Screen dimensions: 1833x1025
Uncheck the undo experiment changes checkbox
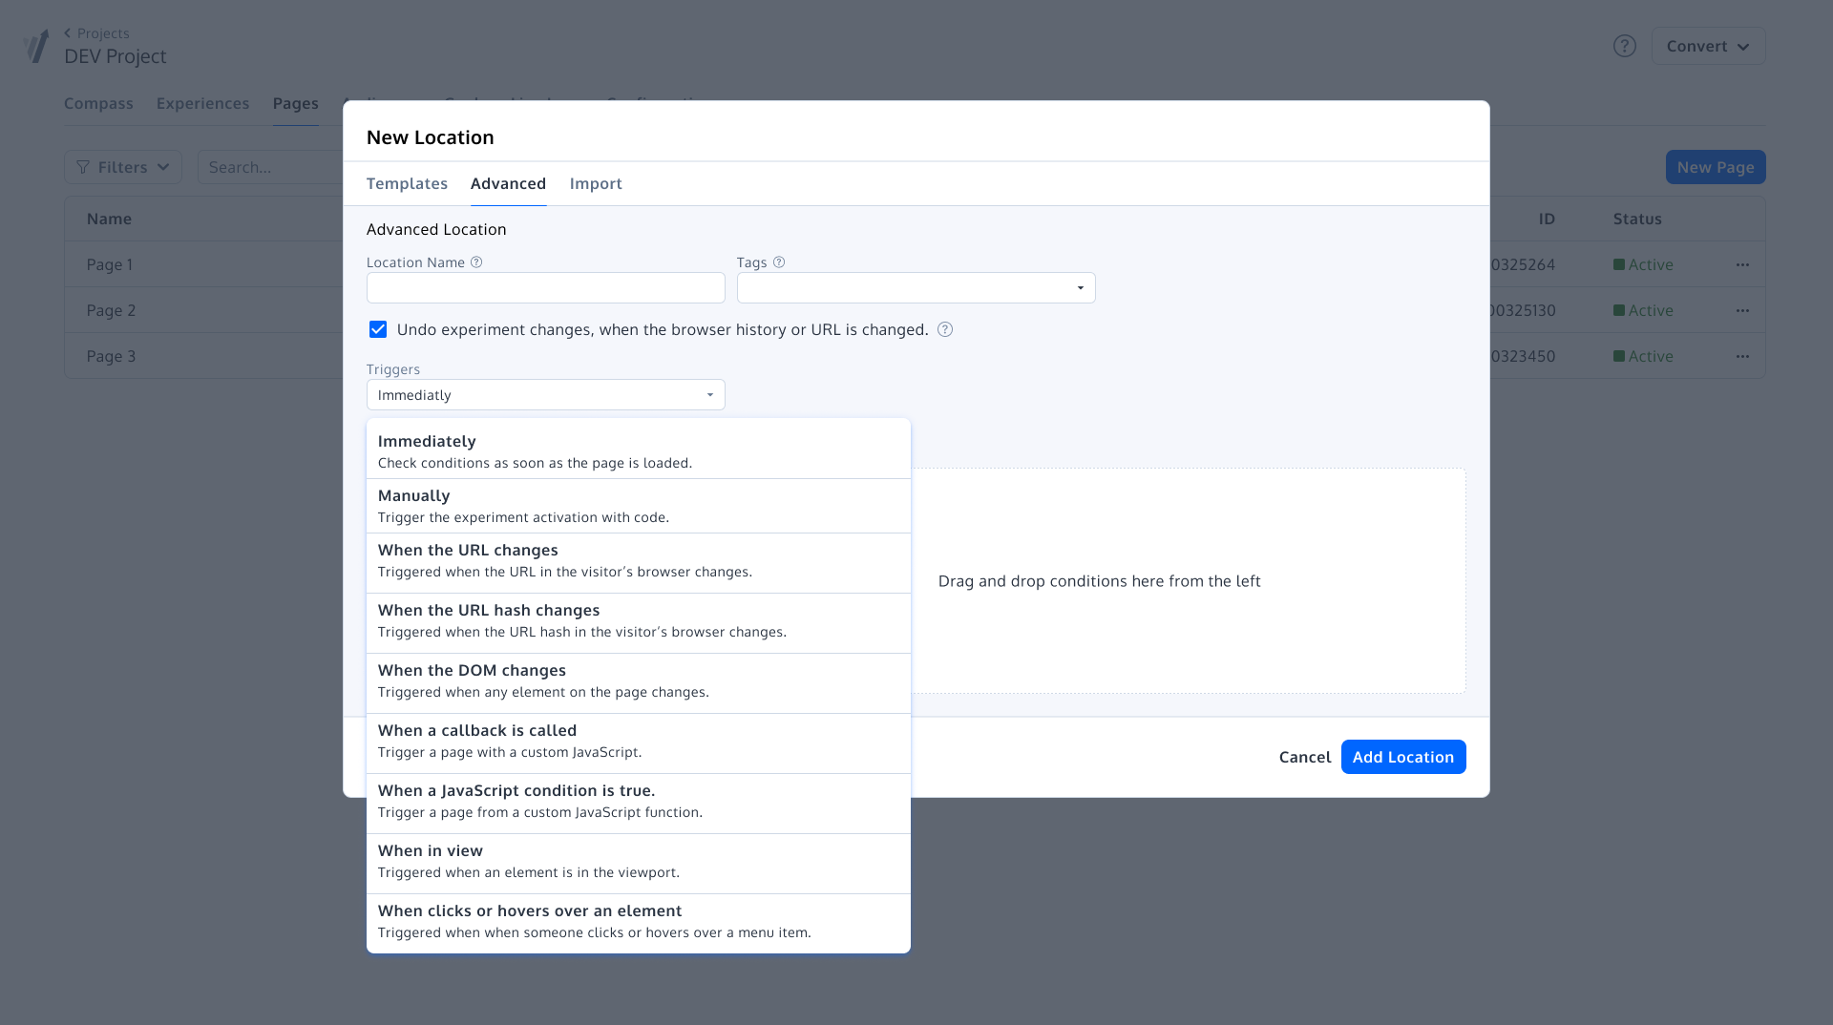(378, 329)
